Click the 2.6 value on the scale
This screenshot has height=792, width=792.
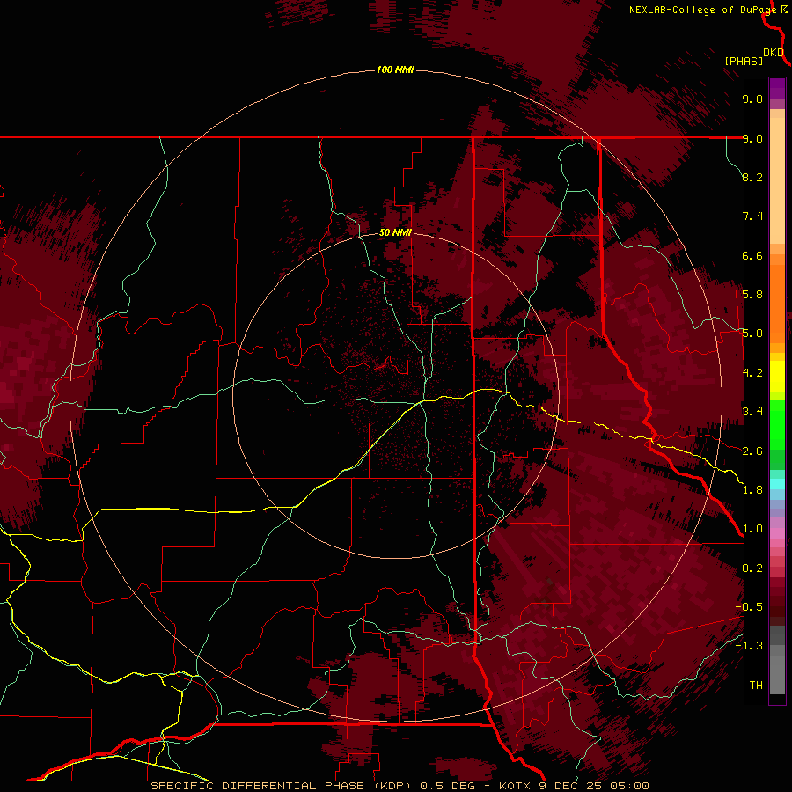pos(752,451)
